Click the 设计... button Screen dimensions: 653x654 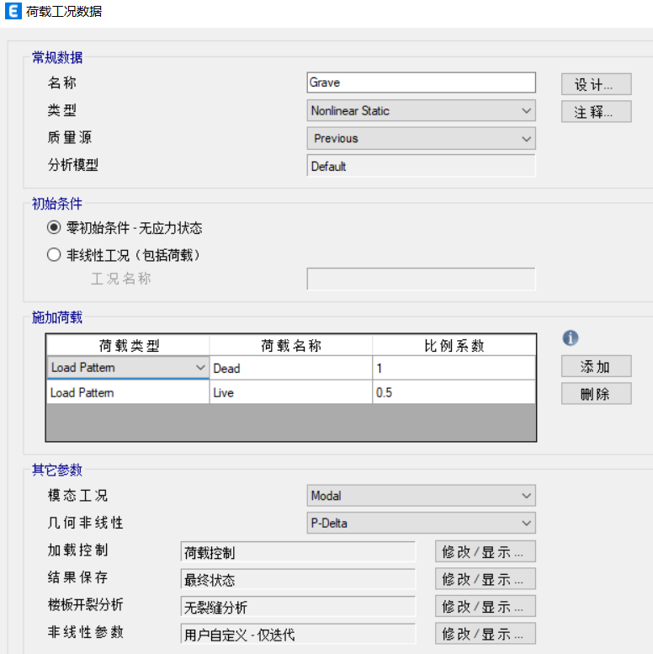(596, 84)
